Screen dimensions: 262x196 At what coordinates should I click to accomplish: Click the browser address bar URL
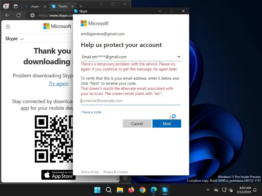56,15
